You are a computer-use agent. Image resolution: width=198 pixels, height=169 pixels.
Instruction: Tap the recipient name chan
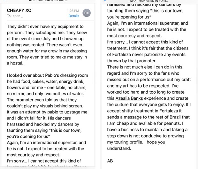(x=17, y=16)
